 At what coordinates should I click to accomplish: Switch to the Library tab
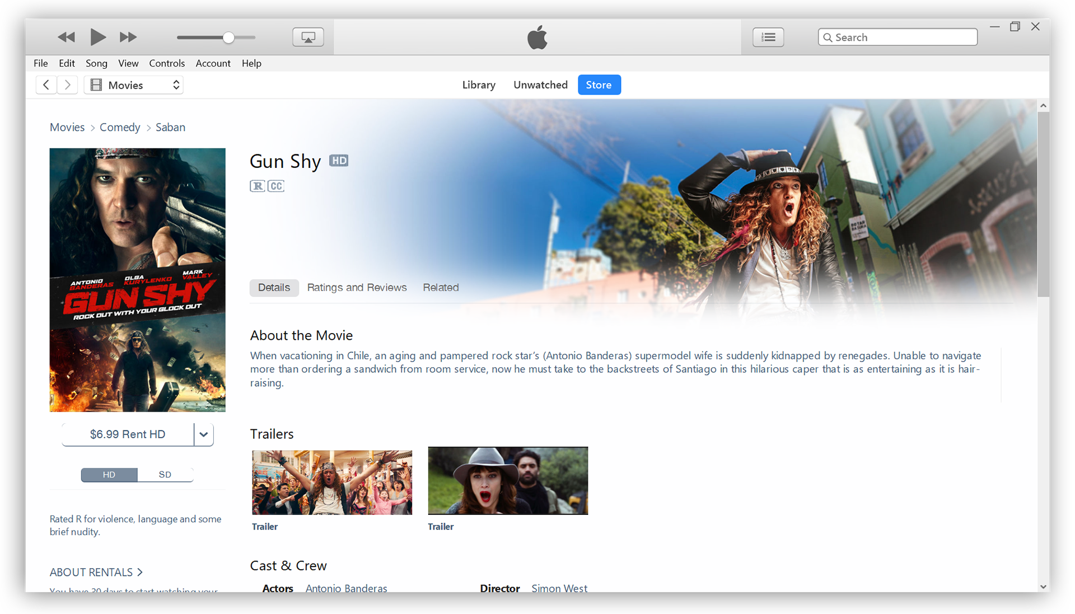(x=479, y=85)
